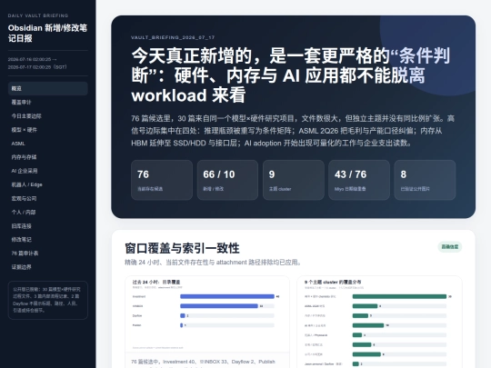The height and width of the screenshot is (368, 491).
Task: Navigate to 内存与存储 section
Action: 47,157
